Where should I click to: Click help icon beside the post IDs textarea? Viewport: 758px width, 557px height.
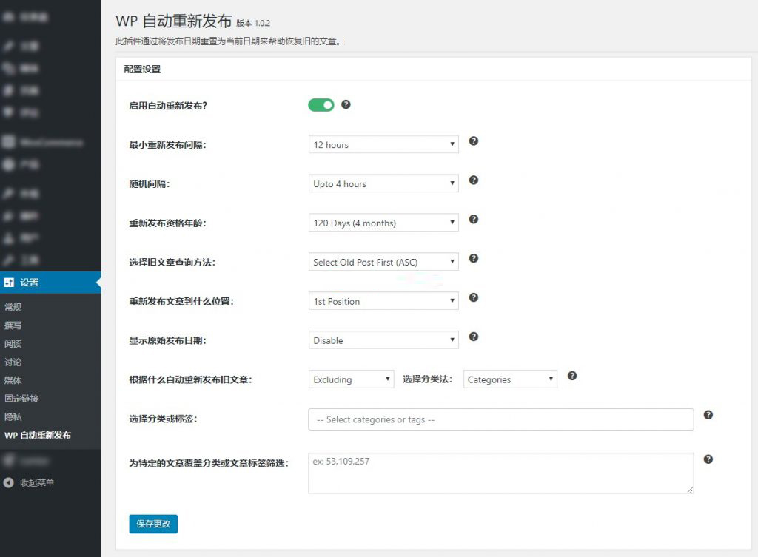pyautogui.click(x=708, y=459)
